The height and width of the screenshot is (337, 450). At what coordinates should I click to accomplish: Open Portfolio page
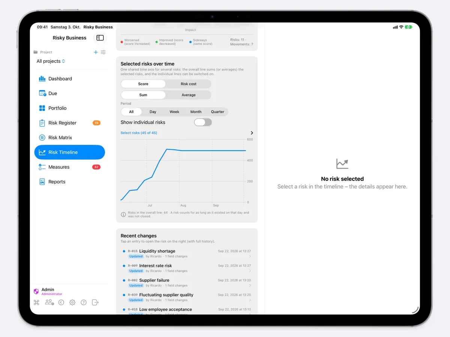click(x=69, y=108)
